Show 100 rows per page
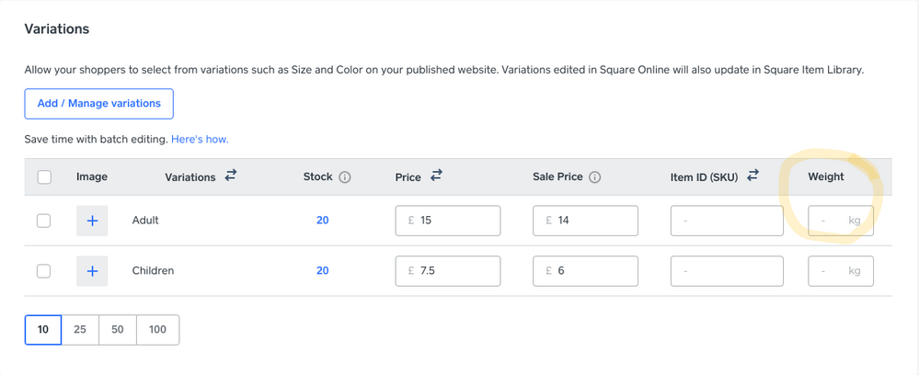Image resolution: width=919 pixels, height=375 pixels. point(157,329)
